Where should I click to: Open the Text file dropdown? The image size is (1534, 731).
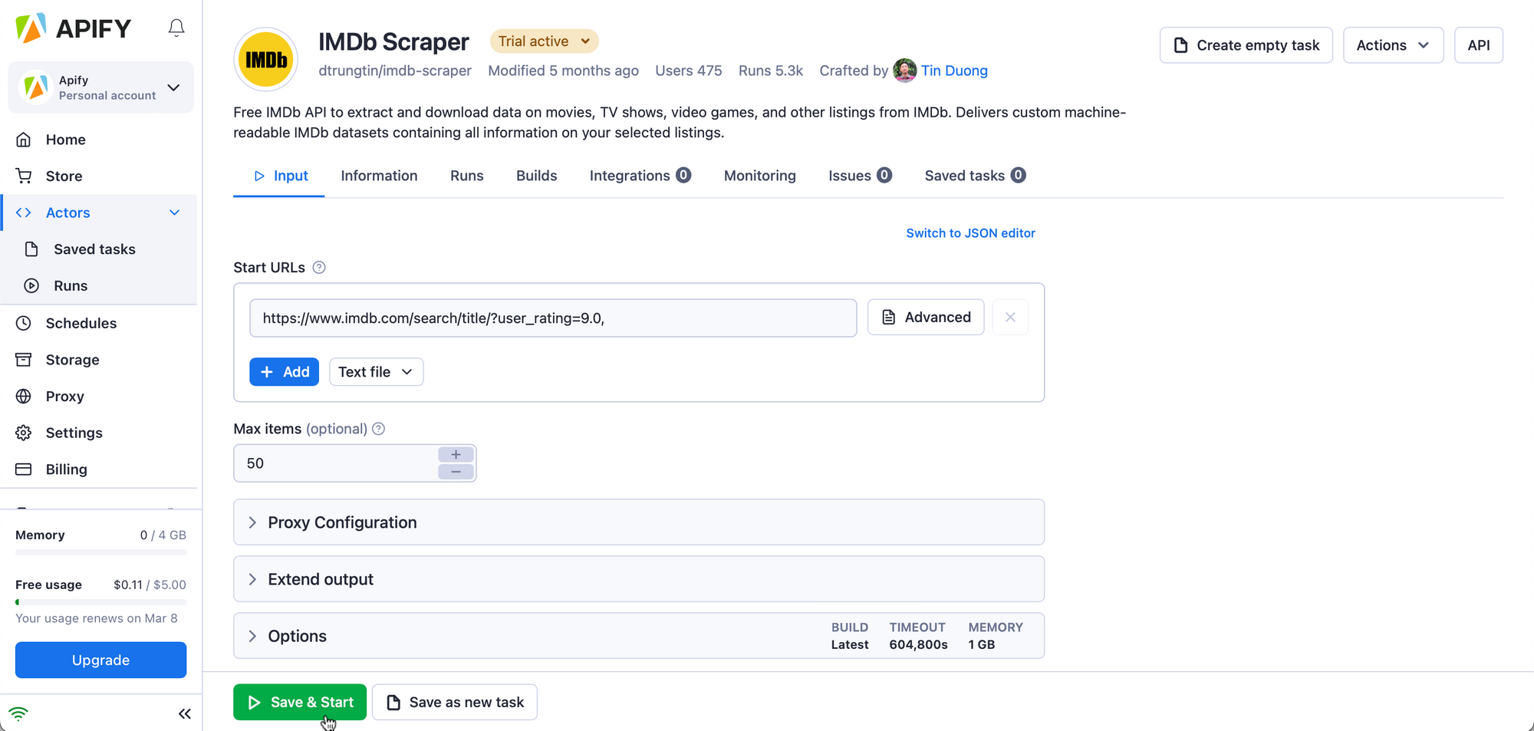point(376,372)
